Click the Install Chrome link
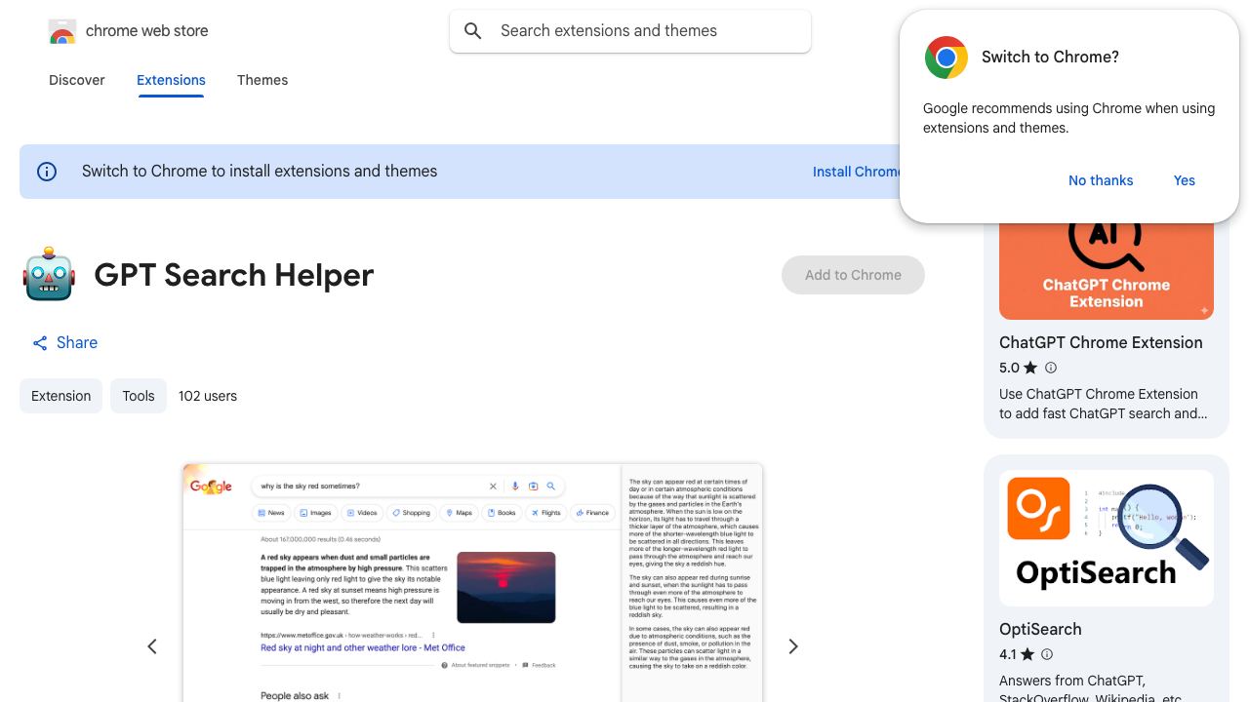Screen dimensions: 1249x702 coord(857,172)
